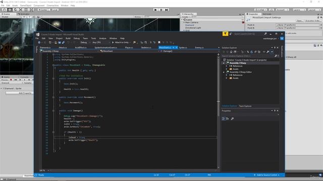This screenshot has height=181, width=323.
Task: Select Diamond object in Unity Hierarchy
Action: [x=190, y=25]
